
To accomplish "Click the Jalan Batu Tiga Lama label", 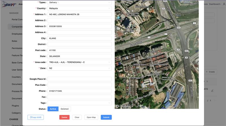I will coord(143,97).
